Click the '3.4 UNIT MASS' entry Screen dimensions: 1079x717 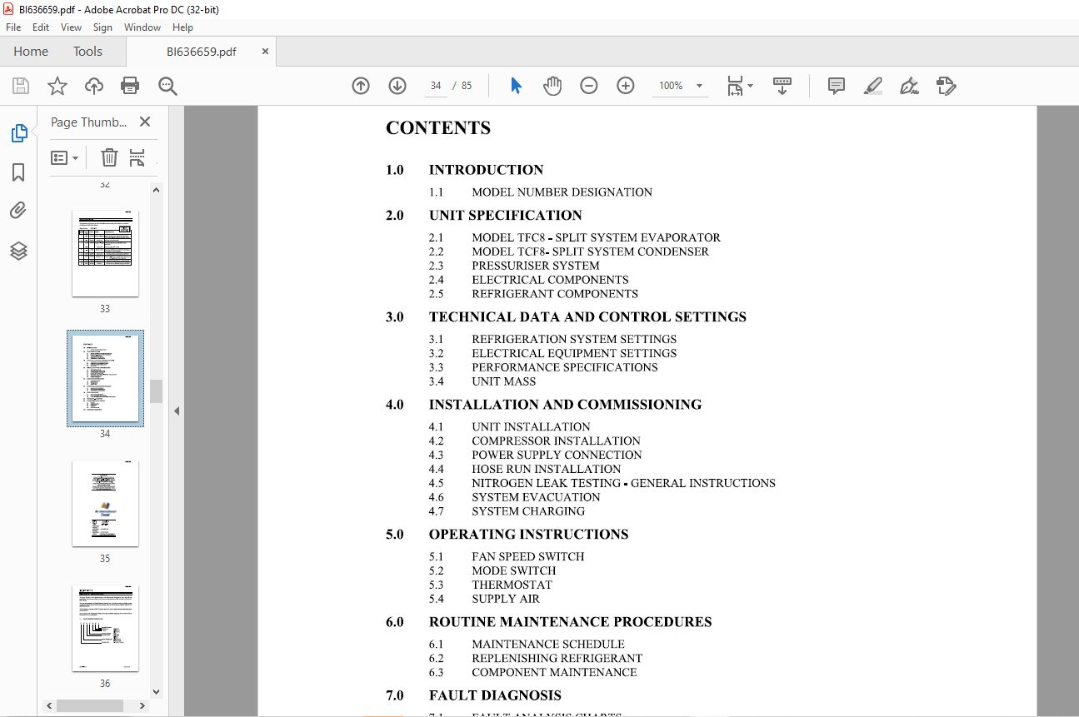click(482, 381)
